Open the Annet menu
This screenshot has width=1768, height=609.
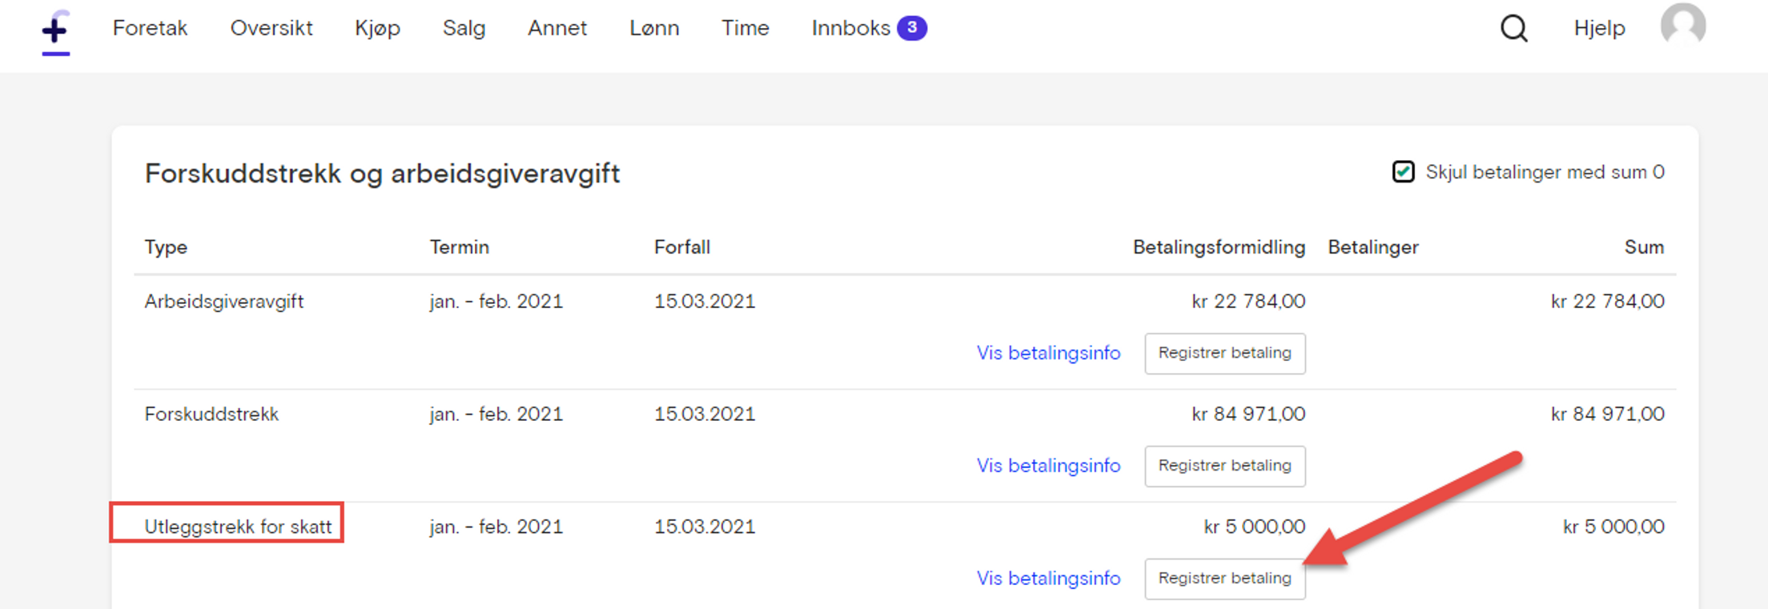(x=557, y=28)
